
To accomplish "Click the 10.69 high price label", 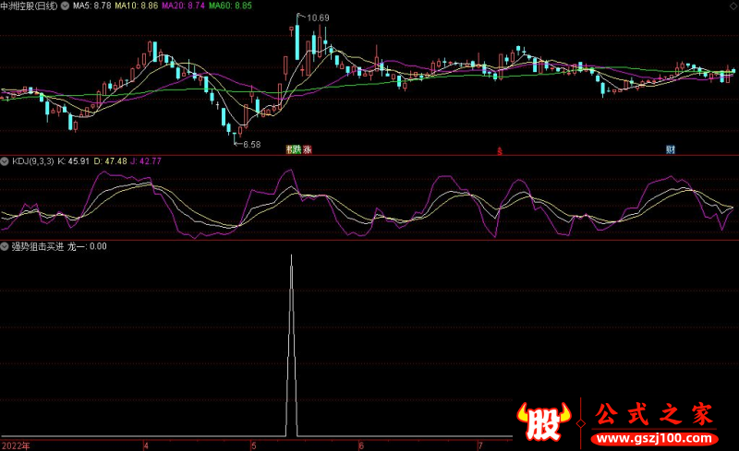I will [x=318, y=18].
